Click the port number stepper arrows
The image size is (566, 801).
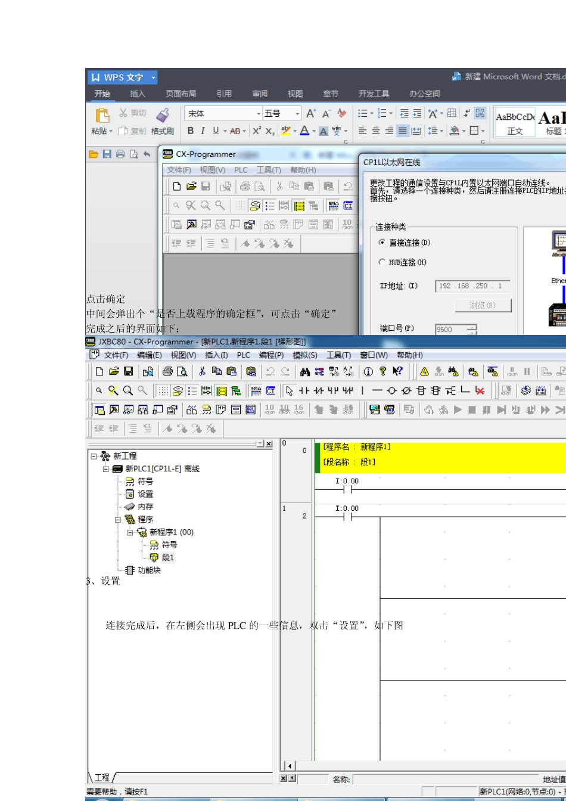pos(472,329)
